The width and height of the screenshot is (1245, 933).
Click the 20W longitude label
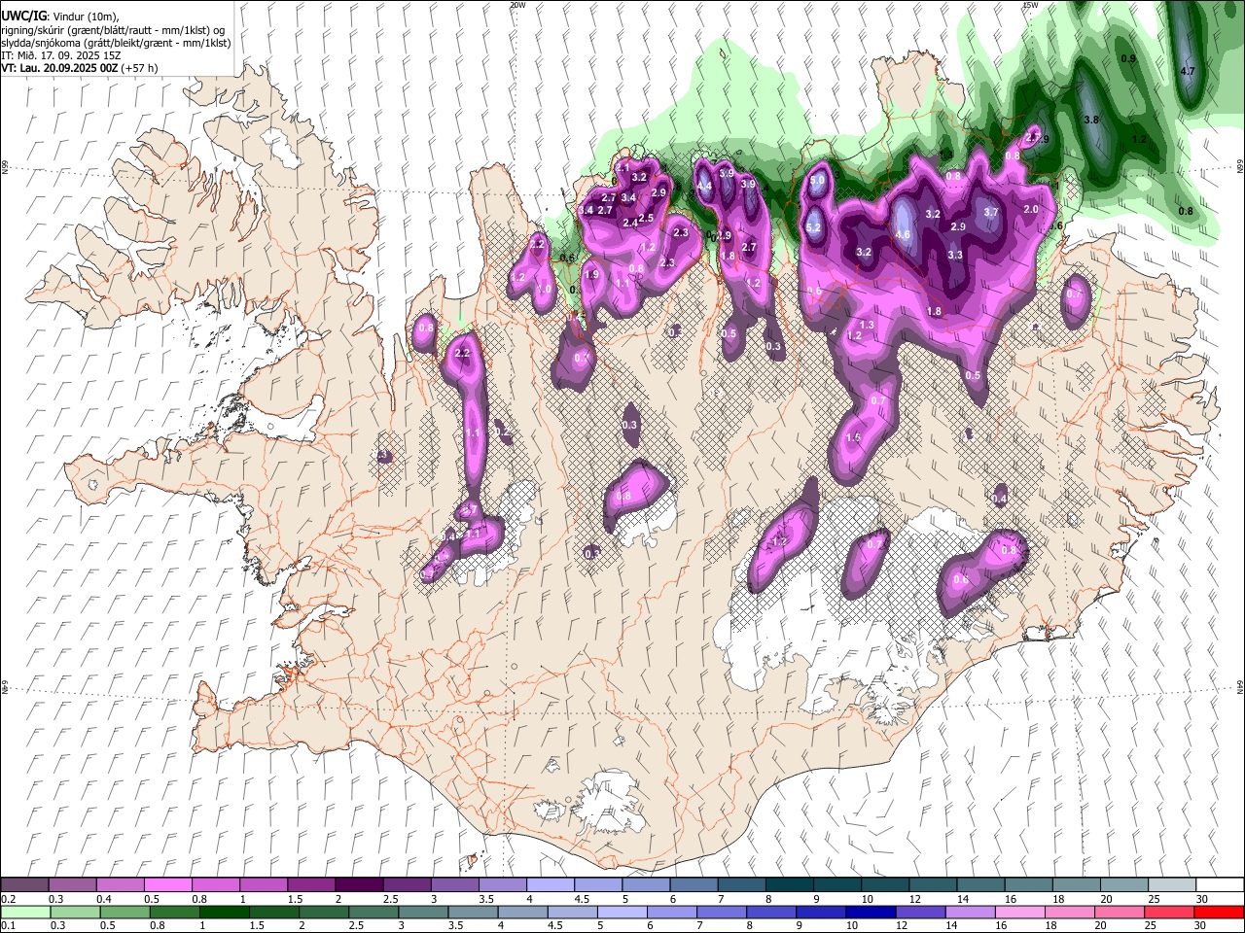tap(517, 5)
